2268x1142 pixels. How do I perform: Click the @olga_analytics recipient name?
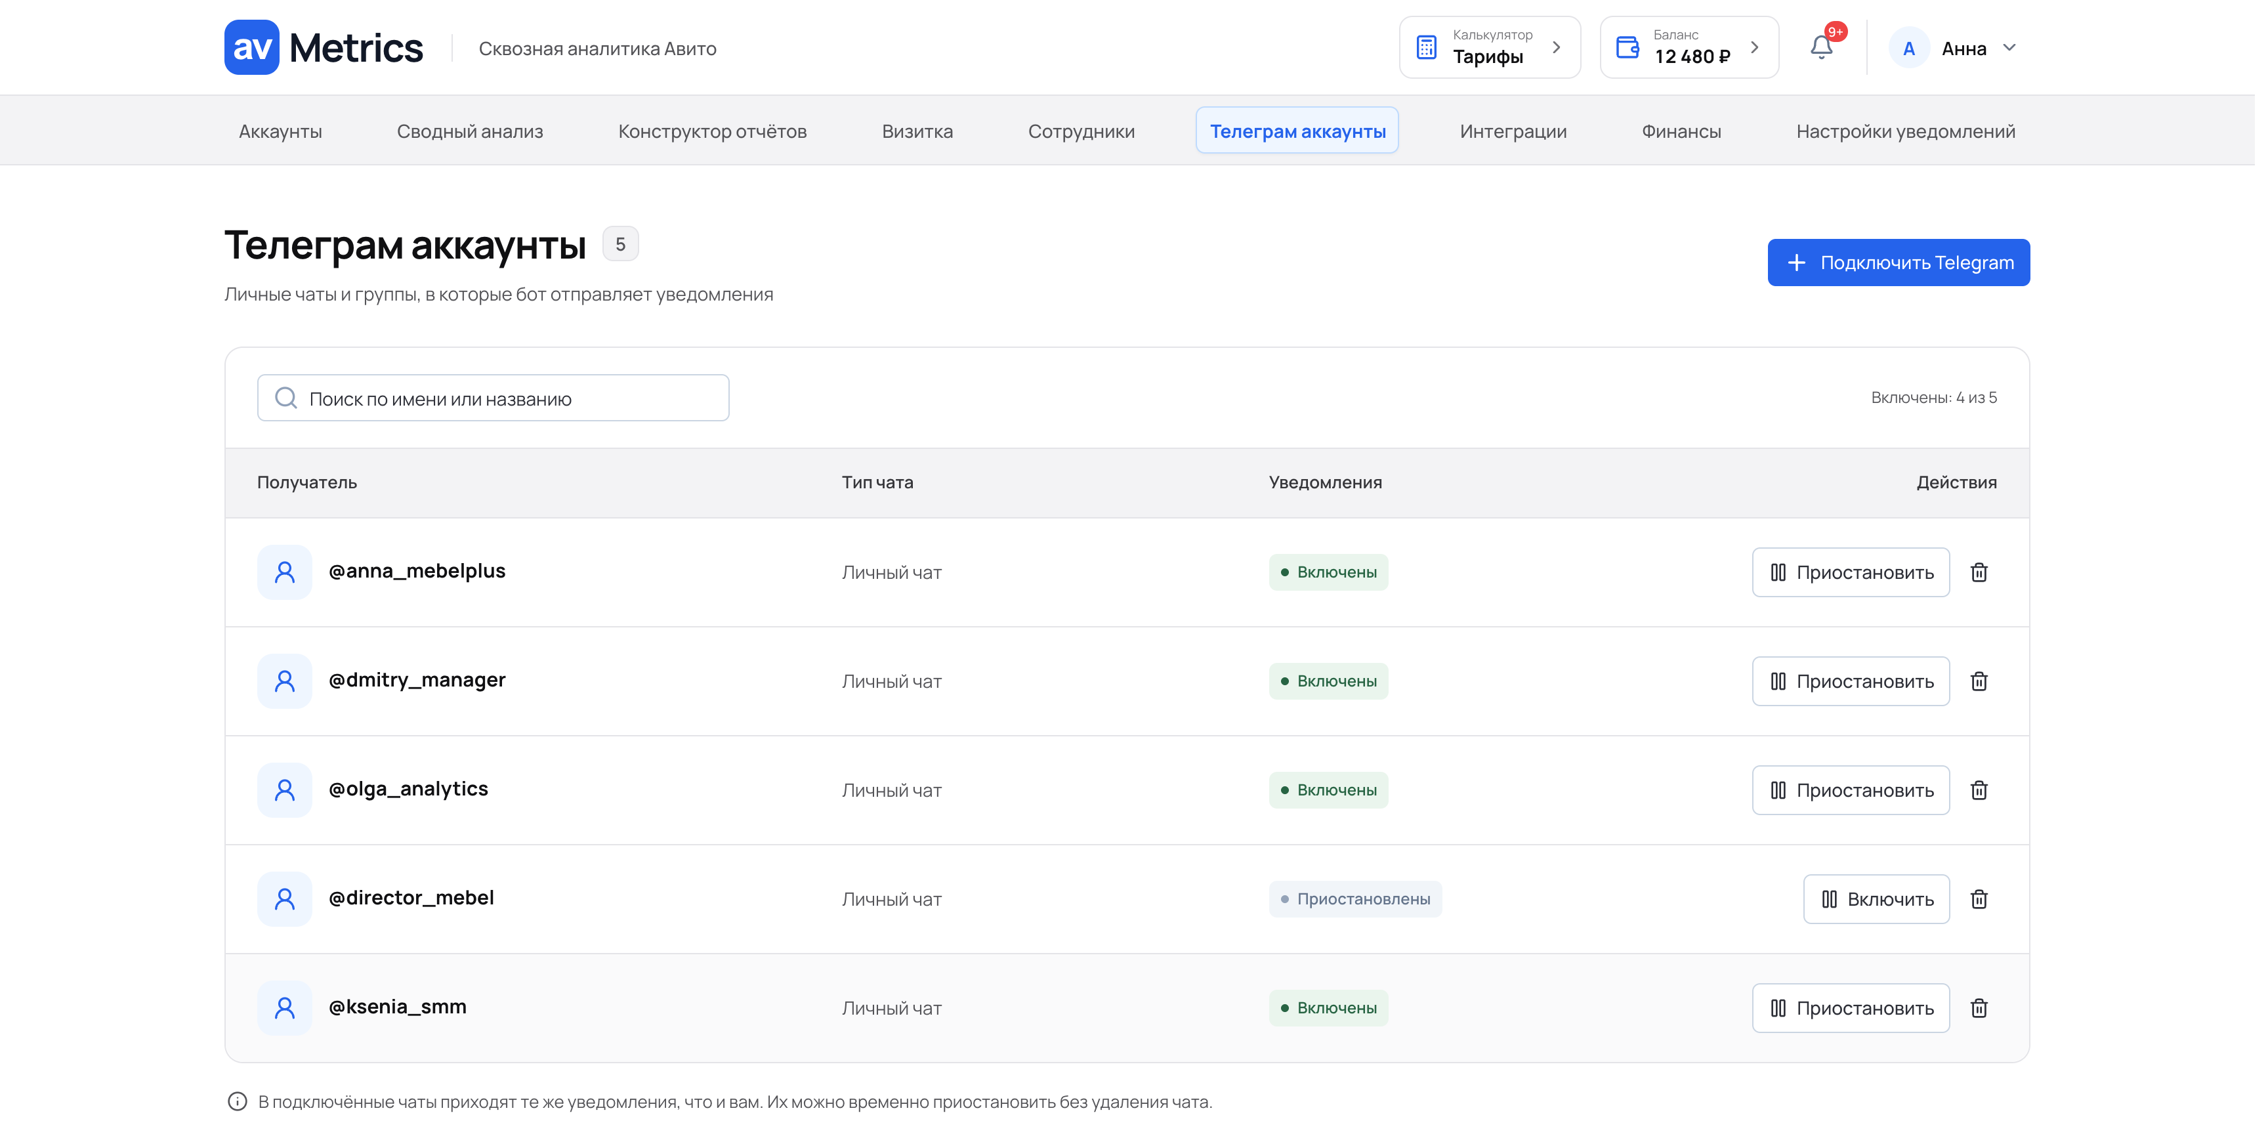pos(408,789)
